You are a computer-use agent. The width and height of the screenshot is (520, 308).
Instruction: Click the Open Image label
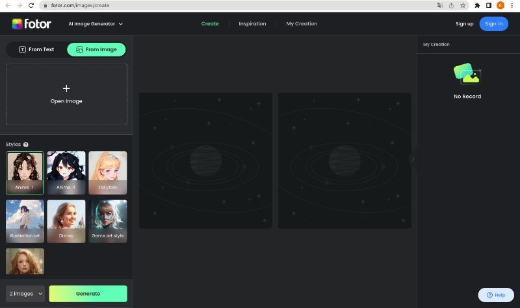(x=66, y=101)
